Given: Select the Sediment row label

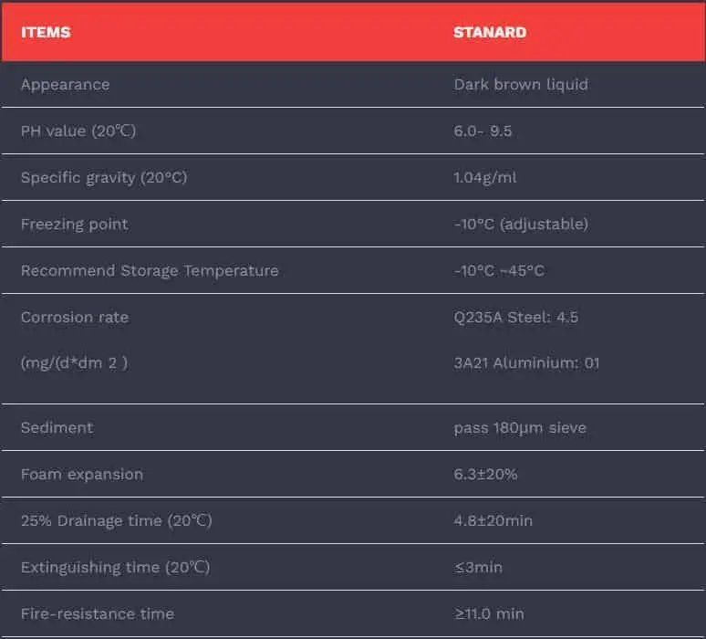Looking at the screenshot, I should click(x=57, y=427).
